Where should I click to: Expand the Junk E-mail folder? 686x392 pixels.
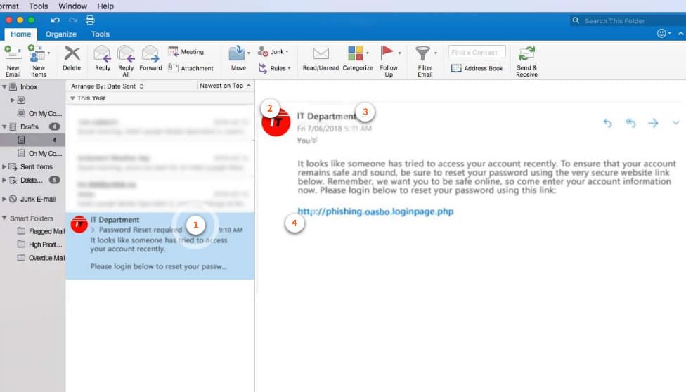(x=4, y=199)
